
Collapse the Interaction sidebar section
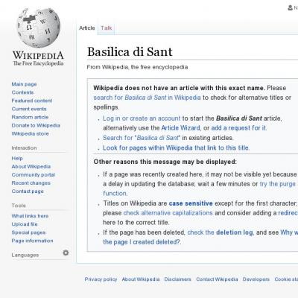(x=24, y=148)
